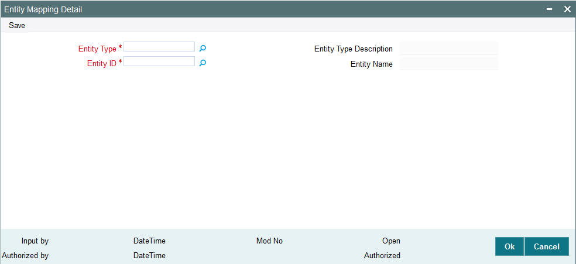Open the Entity ID lookup search icon
576x264 pixels.
point(203,63)
